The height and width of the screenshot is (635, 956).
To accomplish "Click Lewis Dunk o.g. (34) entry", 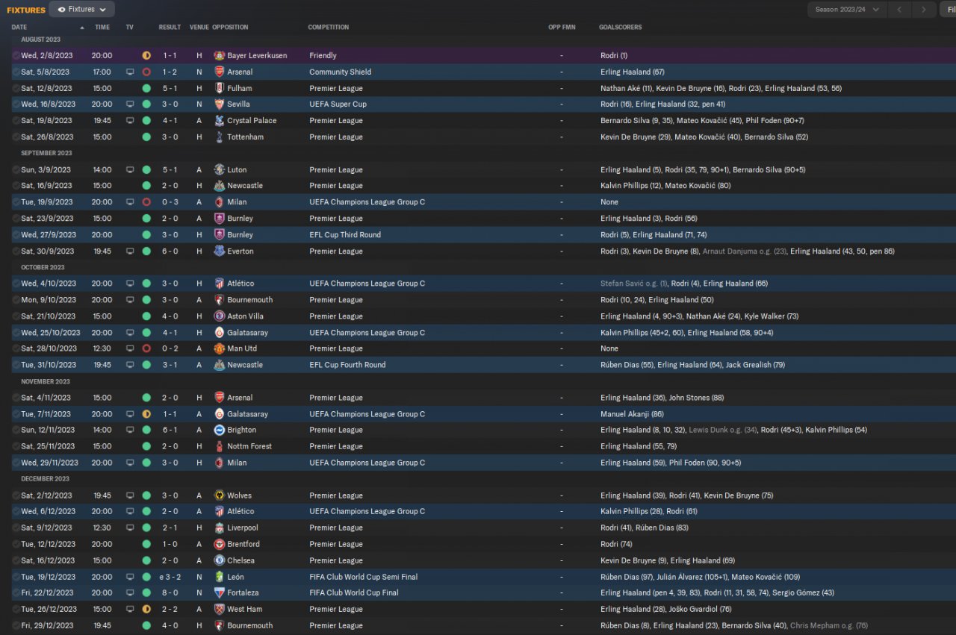I will pos(723,430).
